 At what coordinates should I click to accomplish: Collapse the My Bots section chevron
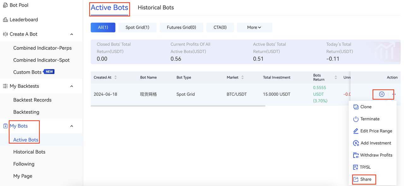(72, 126)
